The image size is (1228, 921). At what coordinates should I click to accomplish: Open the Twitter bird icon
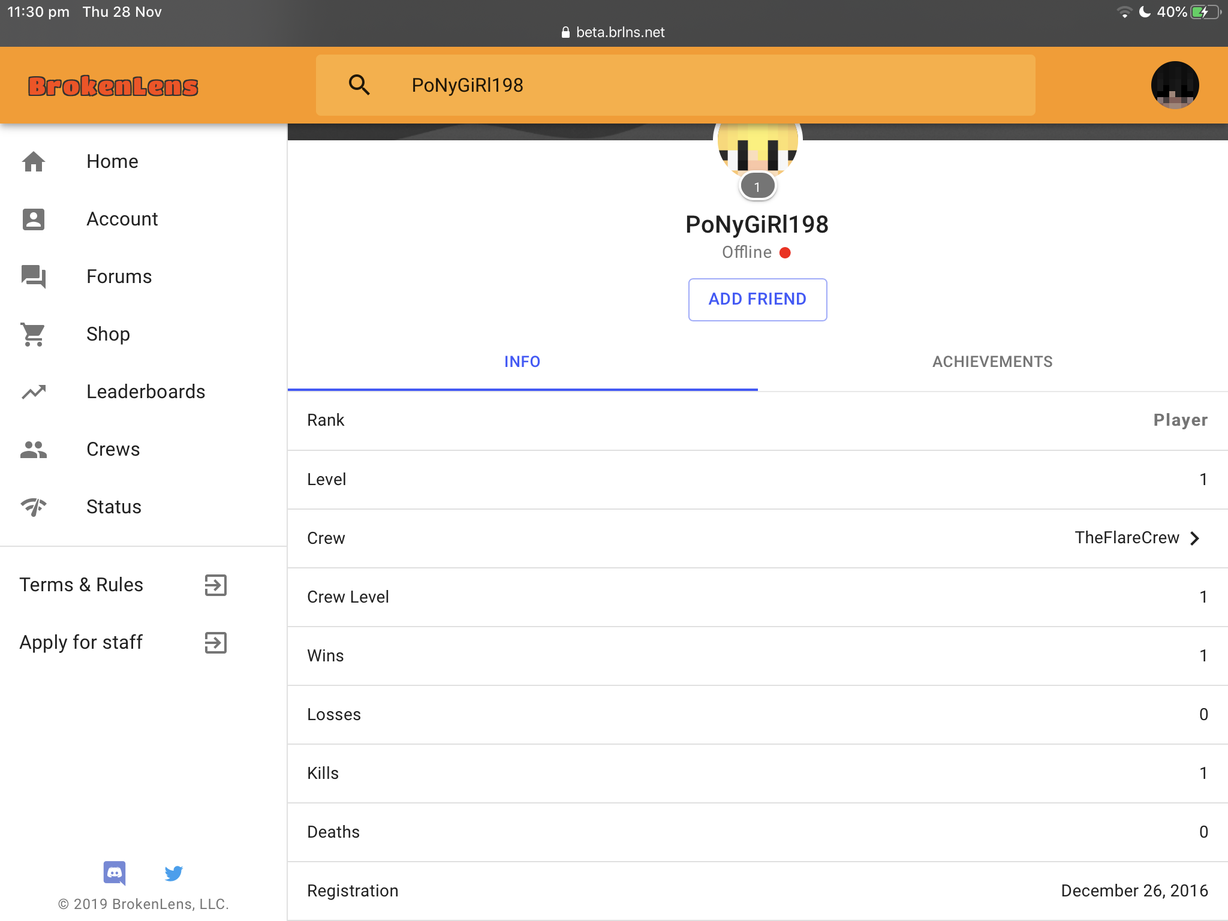coord(173,873)
